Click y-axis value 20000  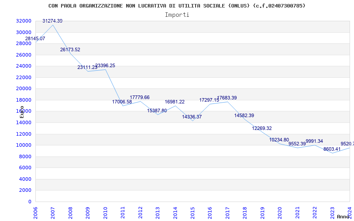pos(23,89)
